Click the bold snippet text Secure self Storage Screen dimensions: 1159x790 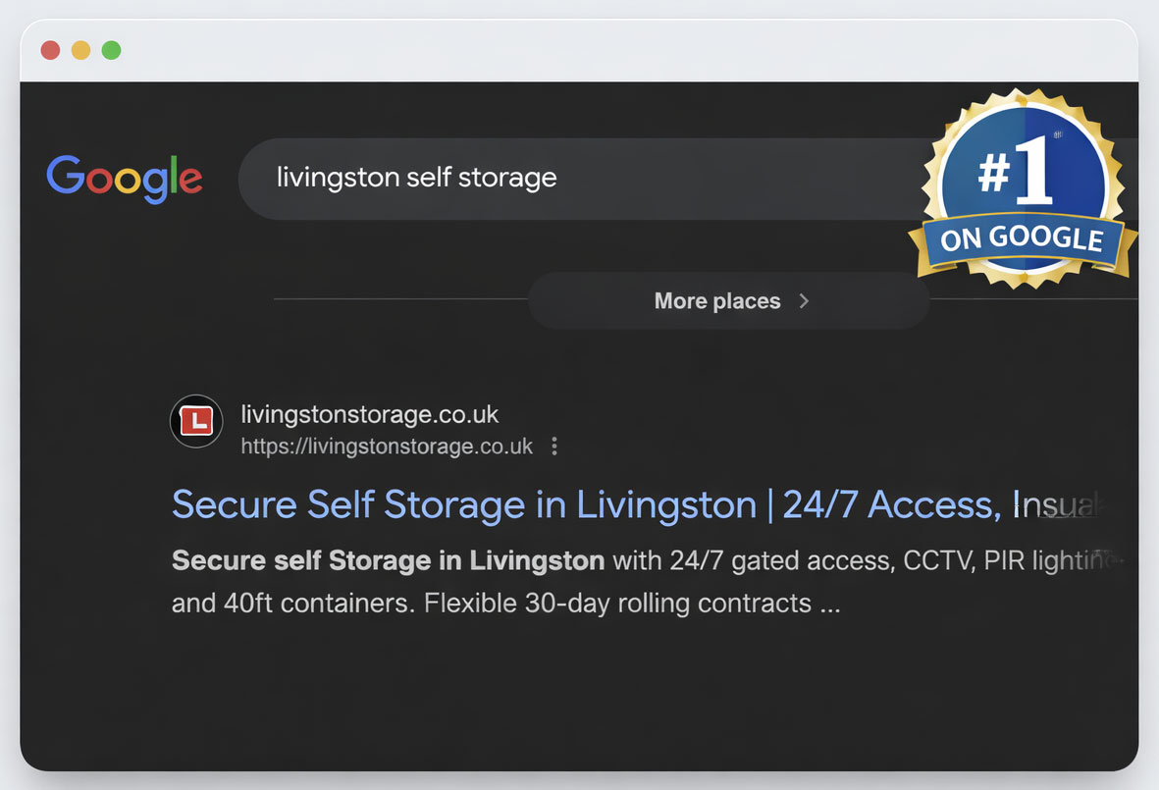(294, 560)
